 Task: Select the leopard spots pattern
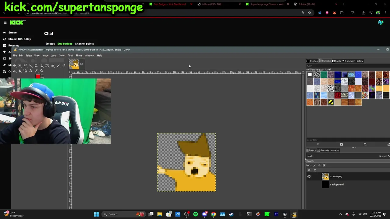pyautogui.click(x=379, y=82)
